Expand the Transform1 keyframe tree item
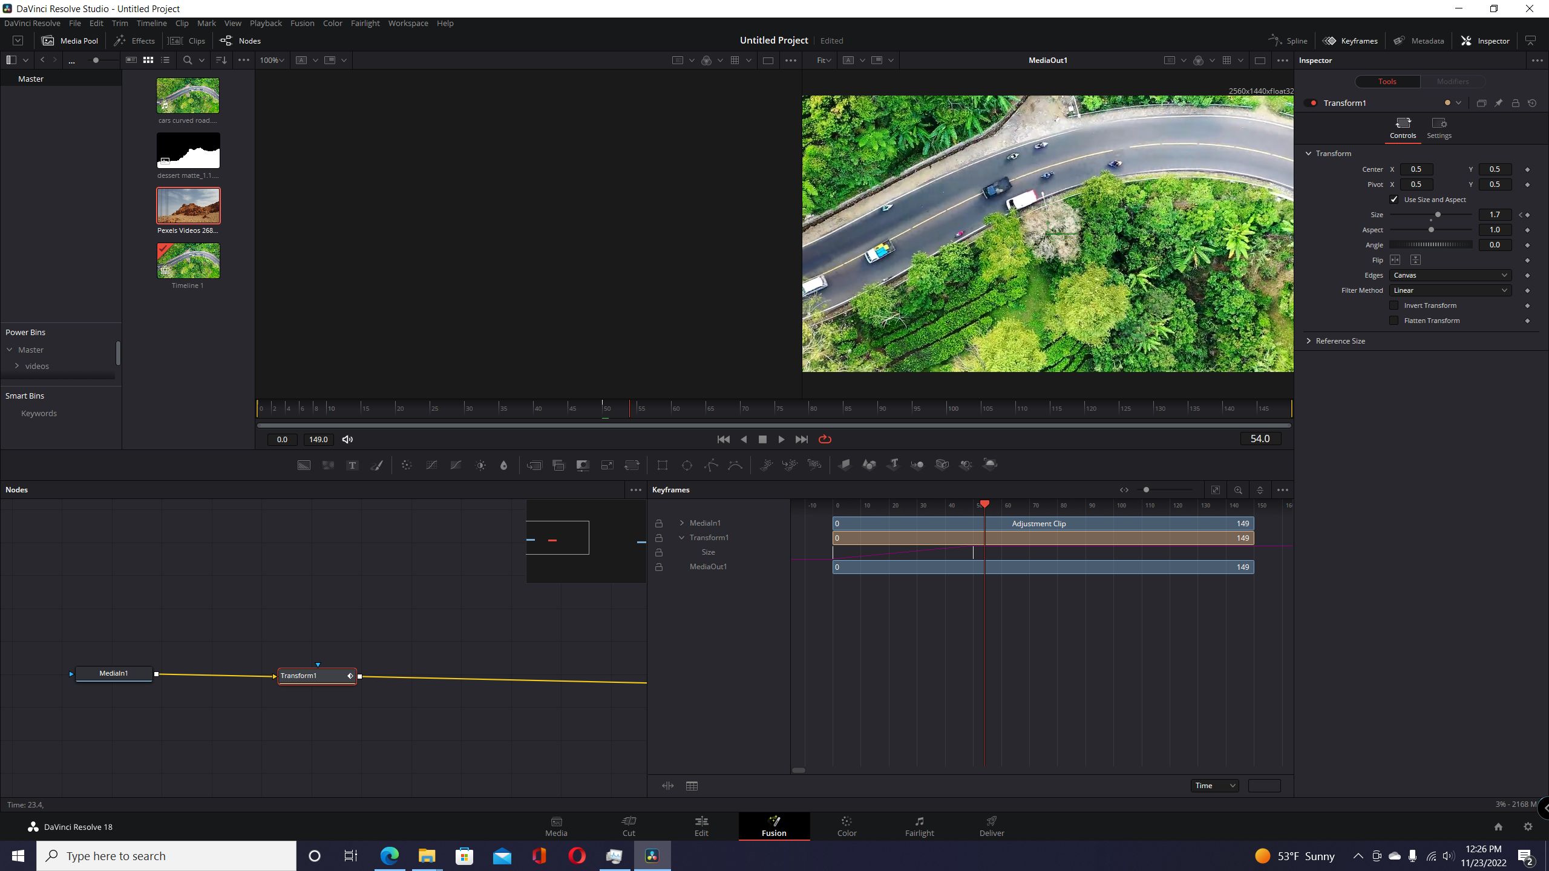The width and height of the screenshot is (1549, 871). point(681,537)
